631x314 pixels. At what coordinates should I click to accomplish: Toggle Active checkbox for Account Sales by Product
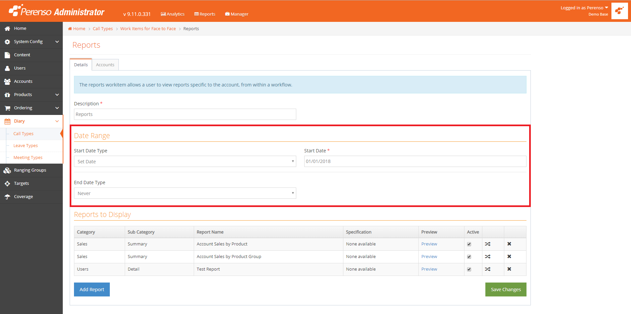pos(469,244)
